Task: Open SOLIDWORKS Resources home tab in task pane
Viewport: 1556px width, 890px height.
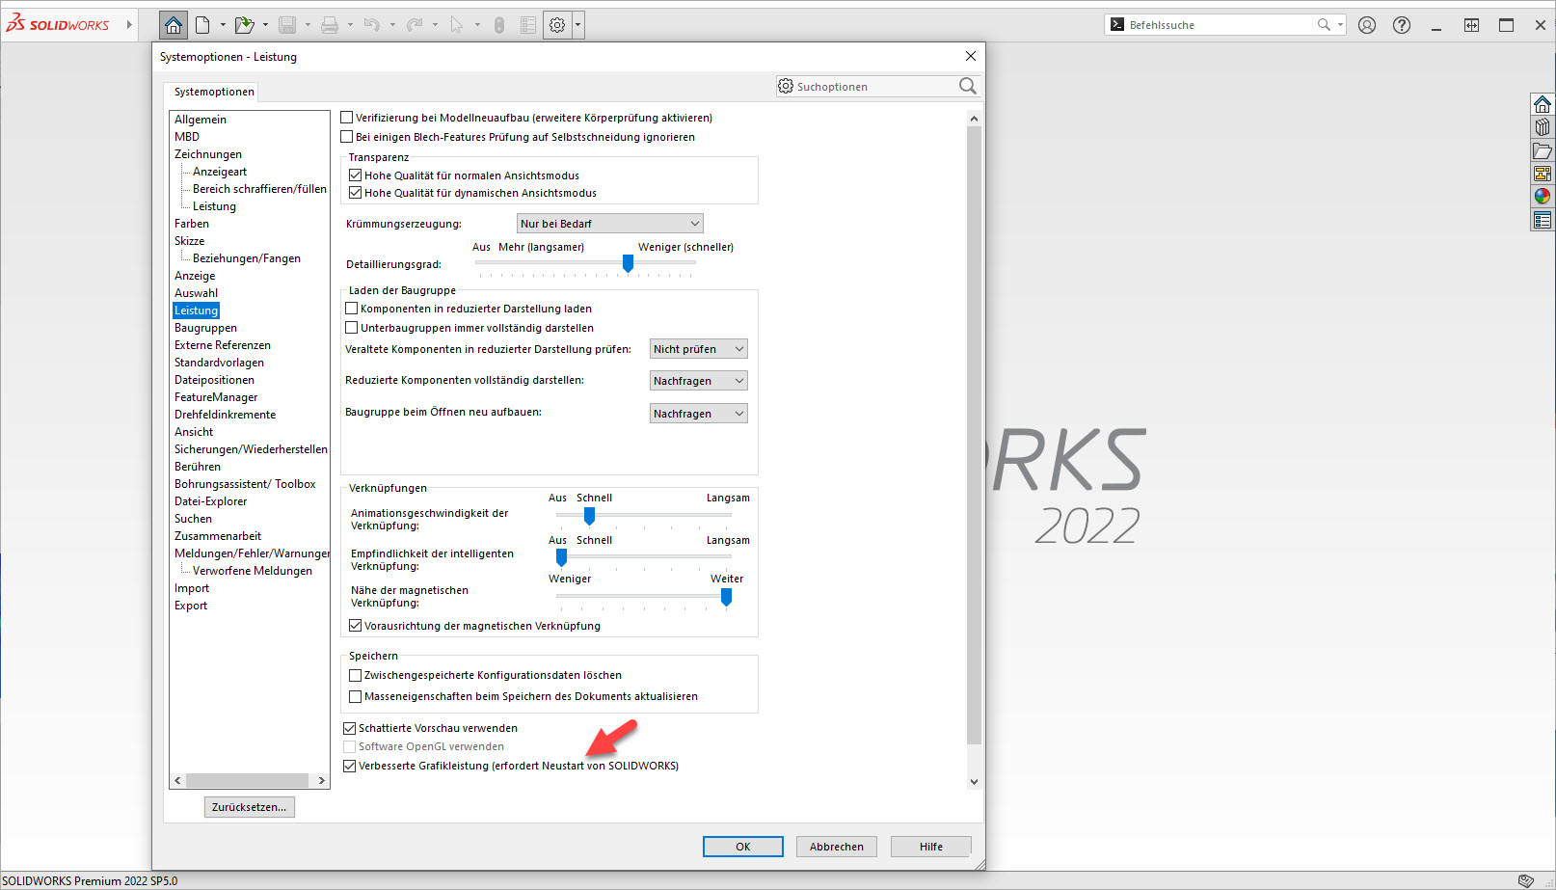Action: [1543, 104]
